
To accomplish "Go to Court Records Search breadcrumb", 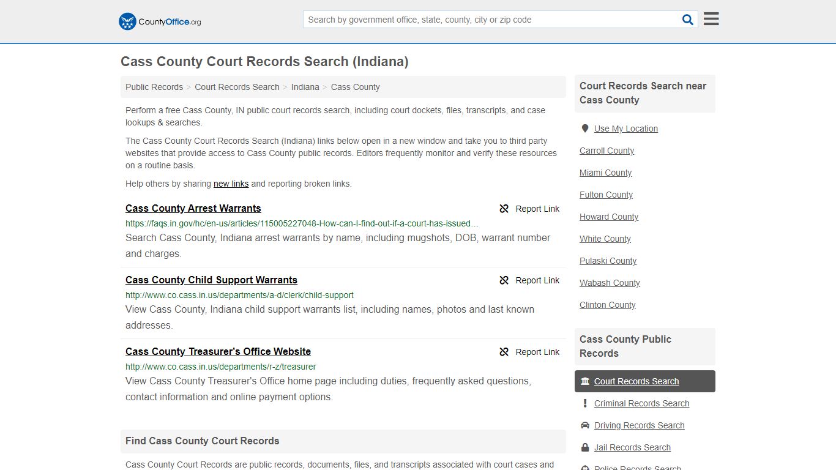I will pyautogui.click(x=237, y=87).
